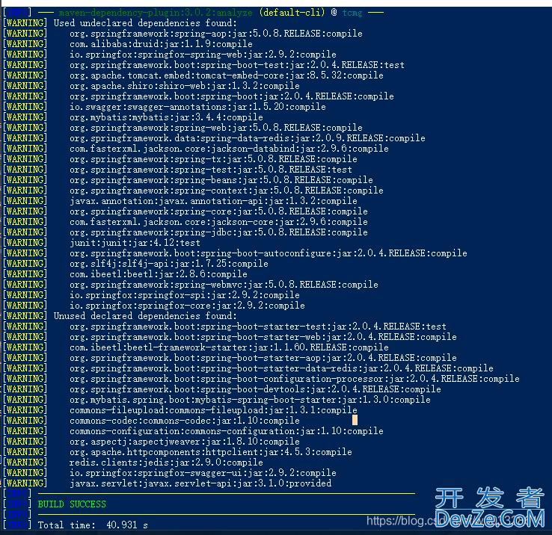Click the springfox-spring-web:jar:2.9.2 entry
This screenshot has height=535, width=552.
(x=203, y=55)
